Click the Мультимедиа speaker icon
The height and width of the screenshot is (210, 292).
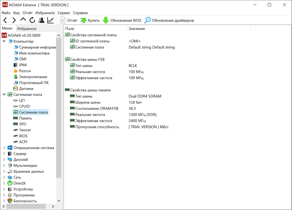click(10, 165)
